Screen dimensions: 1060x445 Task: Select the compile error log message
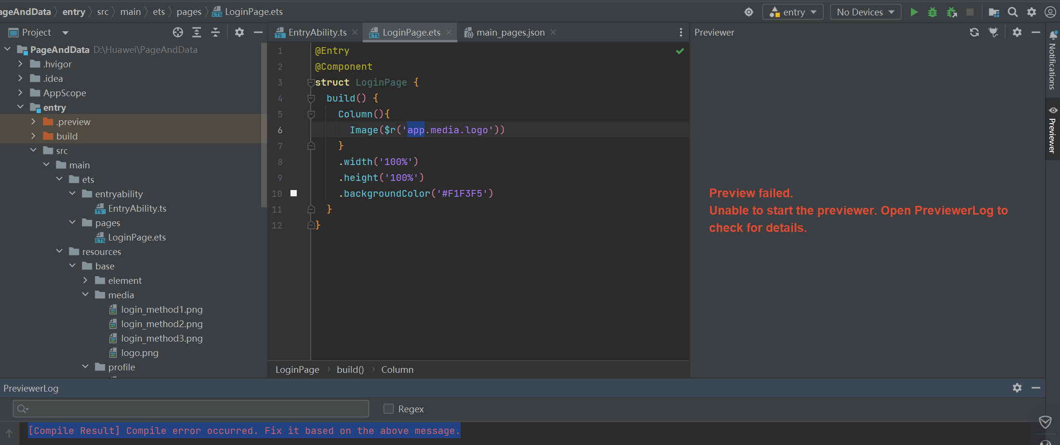pos(244,431)
